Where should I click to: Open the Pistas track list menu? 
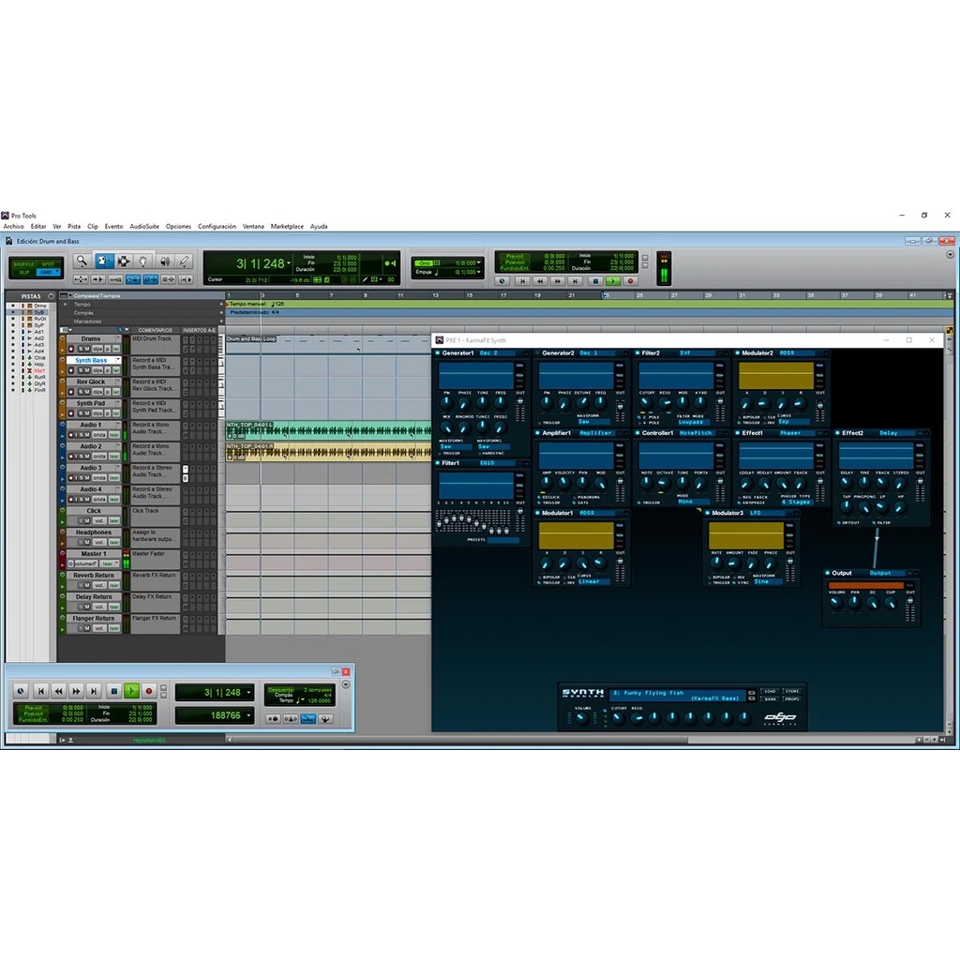click(x=51, y=296)
